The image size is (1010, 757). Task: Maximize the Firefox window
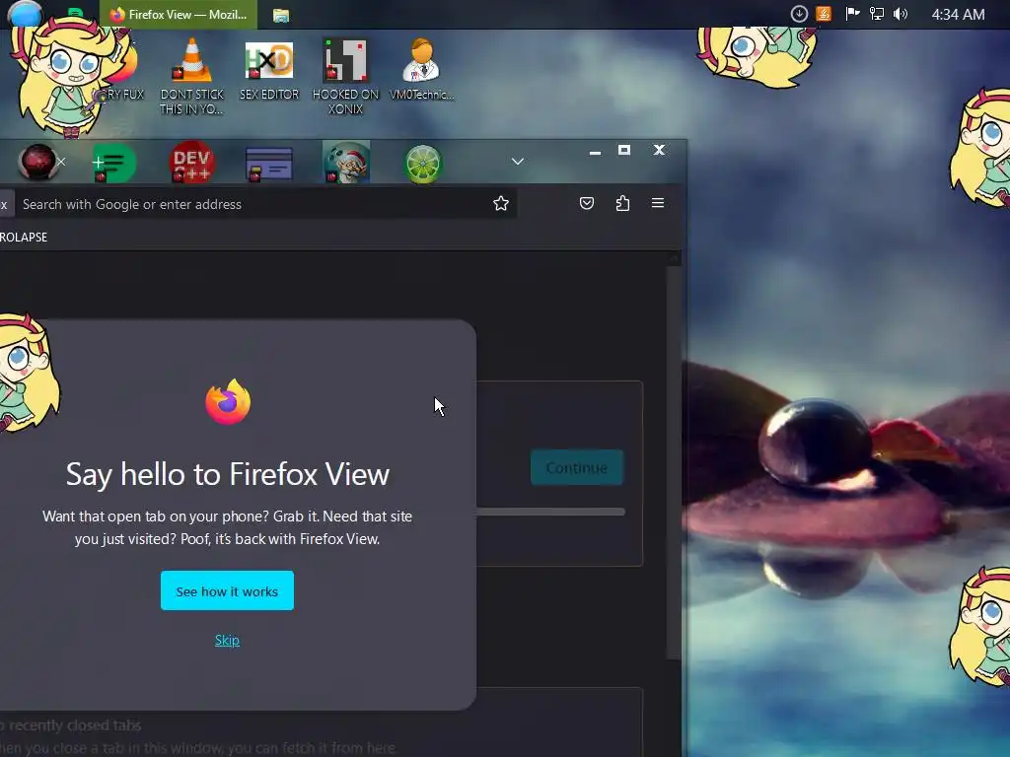coord(624,150)
